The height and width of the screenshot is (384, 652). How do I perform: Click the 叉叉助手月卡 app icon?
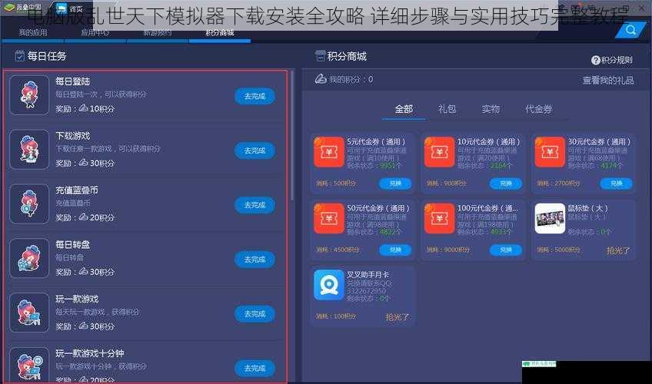click(x=329, y=285)
